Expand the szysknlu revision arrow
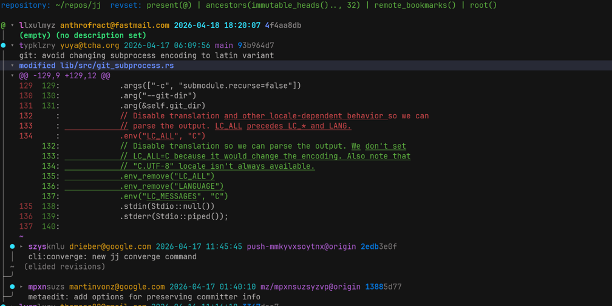This screenshot has height=306, width=612. coord(21,246)
